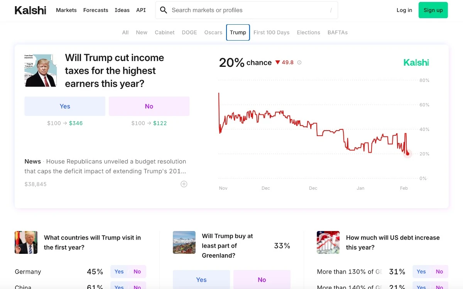Focus the Search markets or profiles field
This screenshot has height=289, width=463.
[247, 10]
